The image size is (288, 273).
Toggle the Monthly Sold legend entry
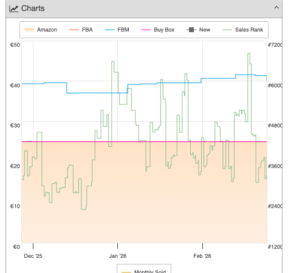pyautogui.click(x=144, y=271)
